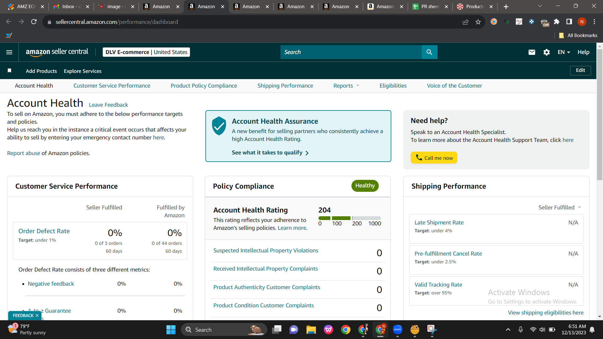Open the DLV E-commerce account switcher
This screenshot has width=603, height=339.
[x=146, y=52]
